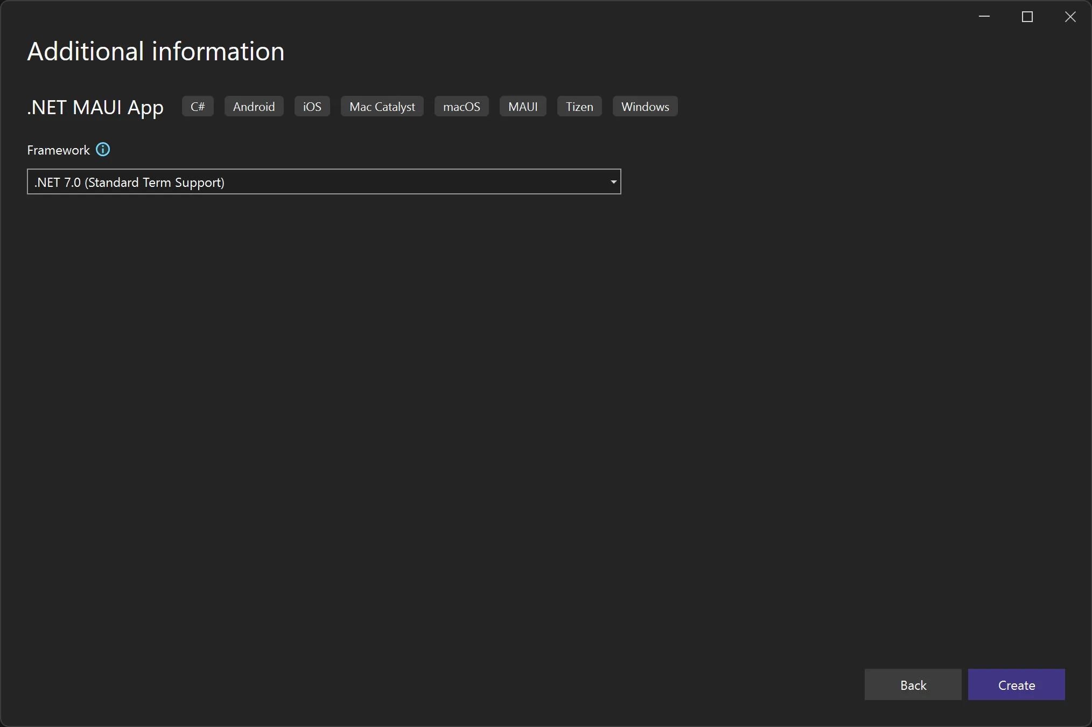
Task: Select the MAUI project tag
Action: tap(522, 106)
